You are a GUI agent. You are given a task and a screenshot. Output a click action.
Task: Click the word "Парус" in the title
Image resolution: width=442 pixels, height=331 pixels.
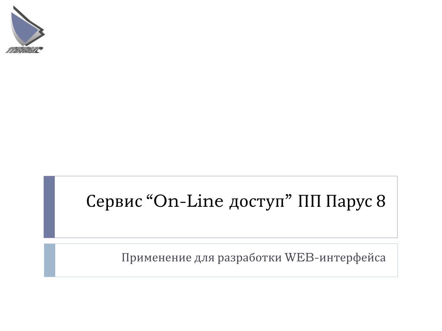point(349,202)
